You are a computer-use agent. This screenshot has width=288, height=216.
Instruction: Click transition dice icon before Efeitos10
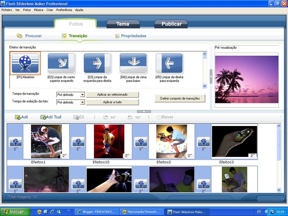[x=78, y=142]
